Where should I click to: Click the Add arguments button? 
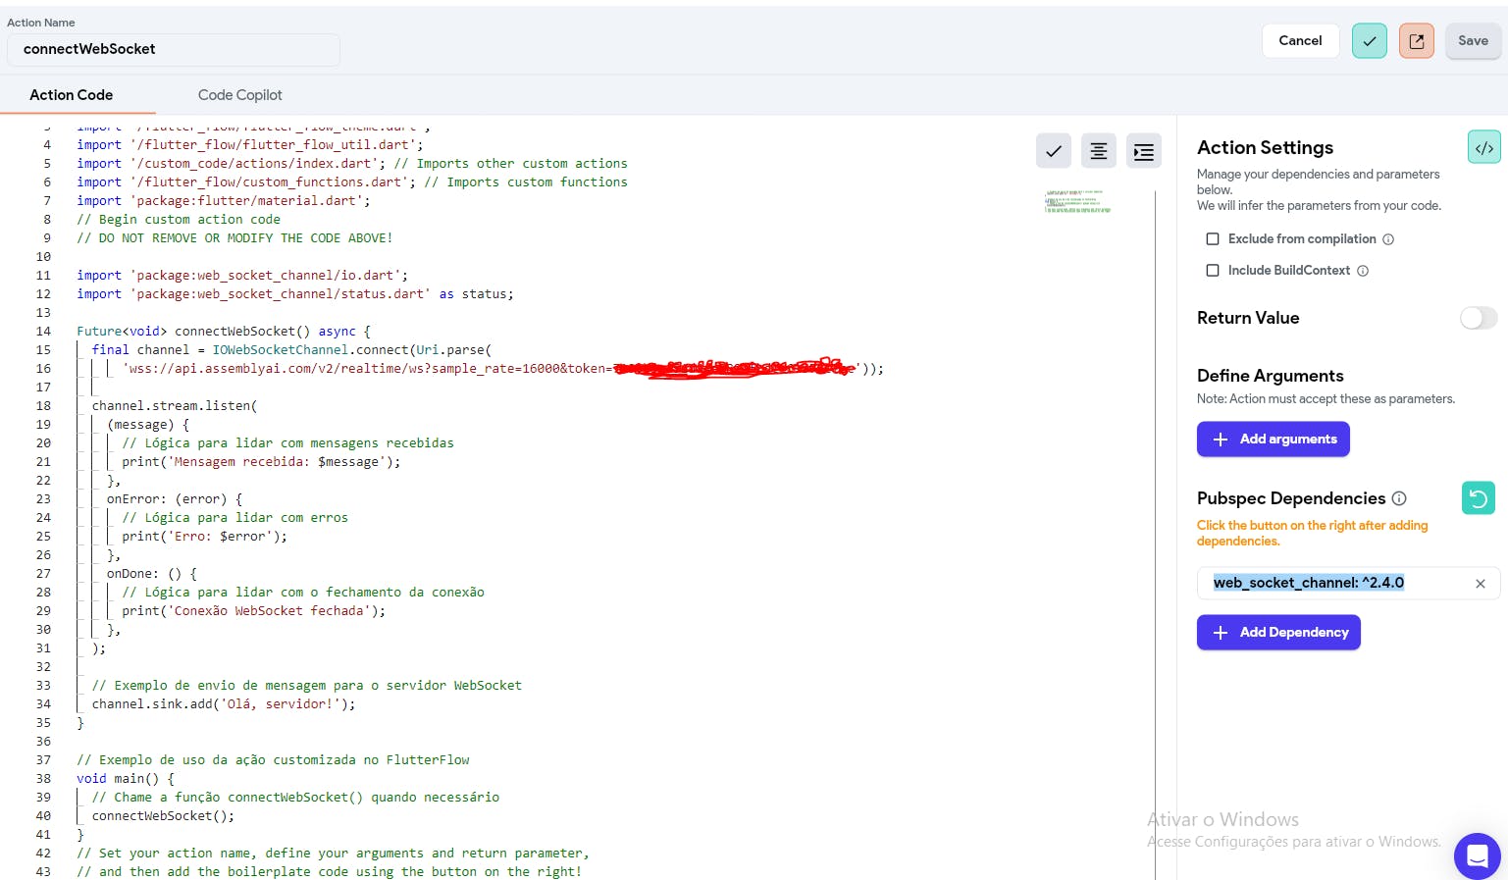[1273, 440]
